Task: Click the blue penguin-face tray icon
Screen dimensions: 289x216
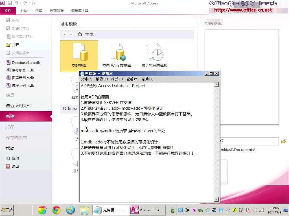Action: click(x=221, y=210)
